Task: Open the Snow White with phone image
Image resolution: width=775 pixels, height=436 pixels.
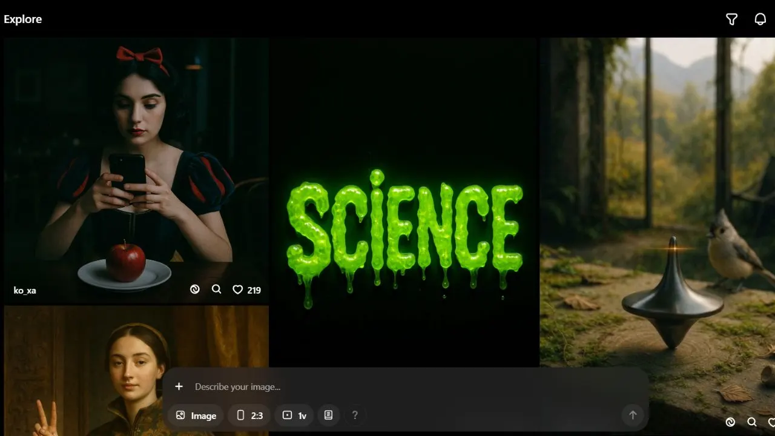Action: point(136,170)
